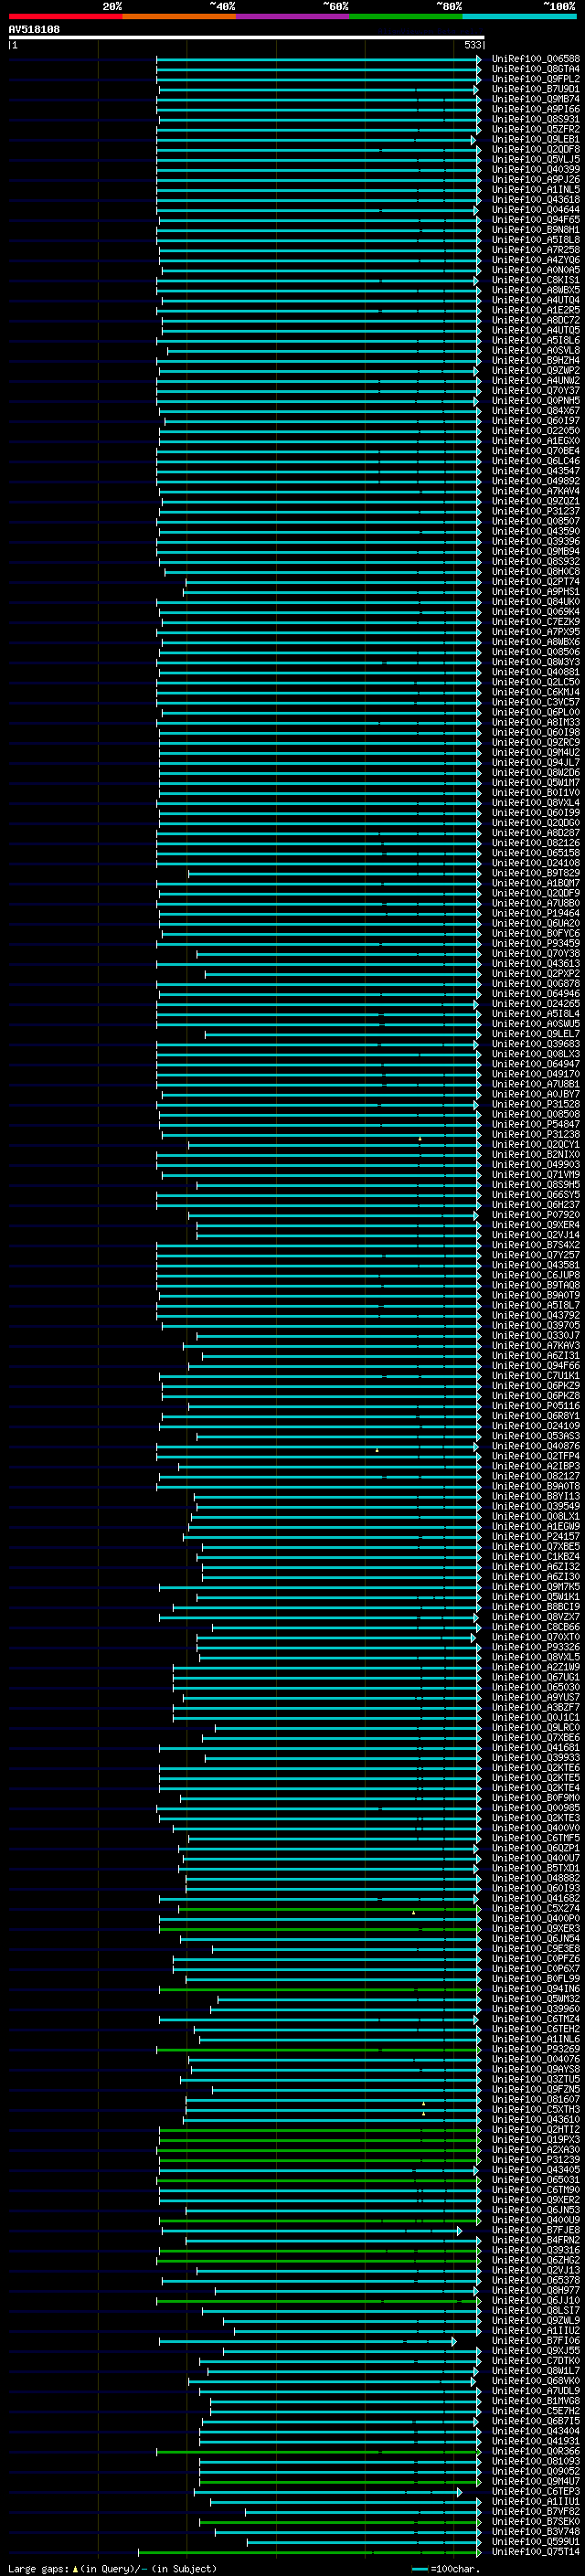Select hit label UniRef100_Q68VK0
585x2576 pixels.
coord(536,2381)
